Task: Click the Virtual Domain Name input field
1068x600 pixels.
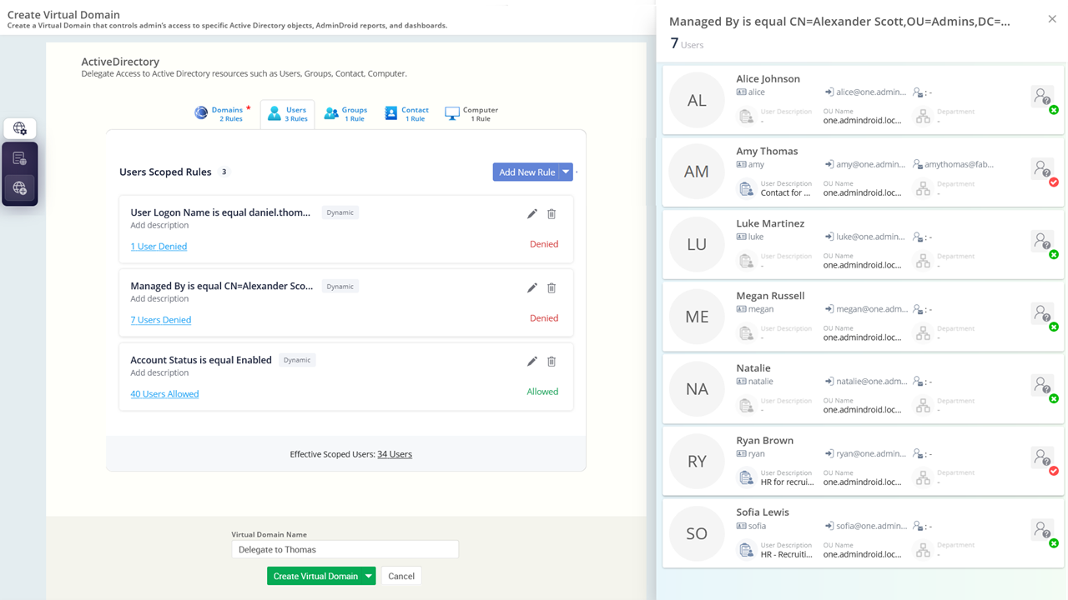Action: 345,549
